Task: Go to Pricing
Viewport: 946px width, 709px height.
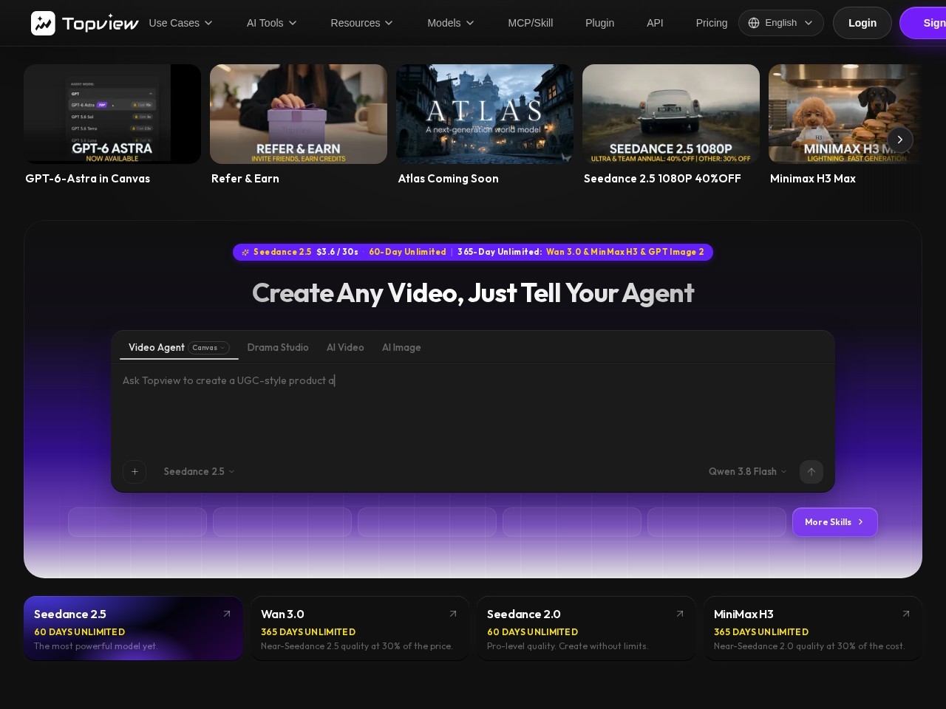Action: point(712,23)
